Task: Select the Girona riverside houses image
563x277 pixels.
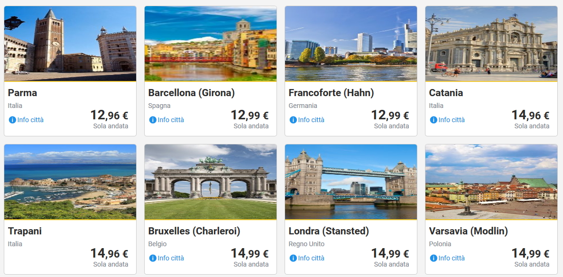Action: coord(211,44)
